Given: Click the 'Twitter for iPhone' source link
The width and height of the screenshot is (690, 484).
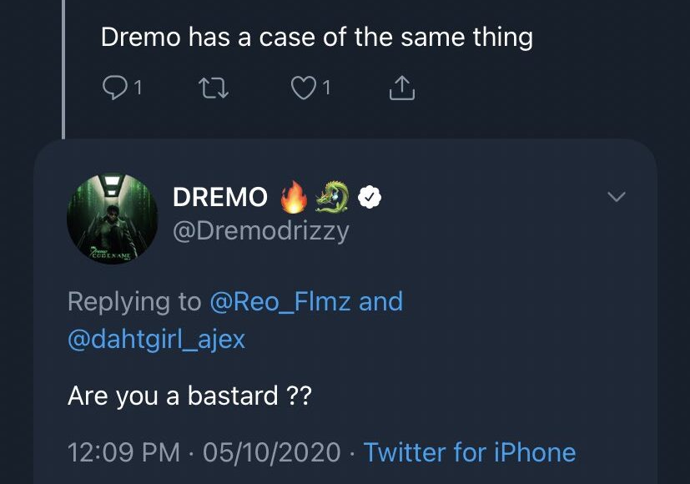Looking at the screenshot, I should 469,452.
